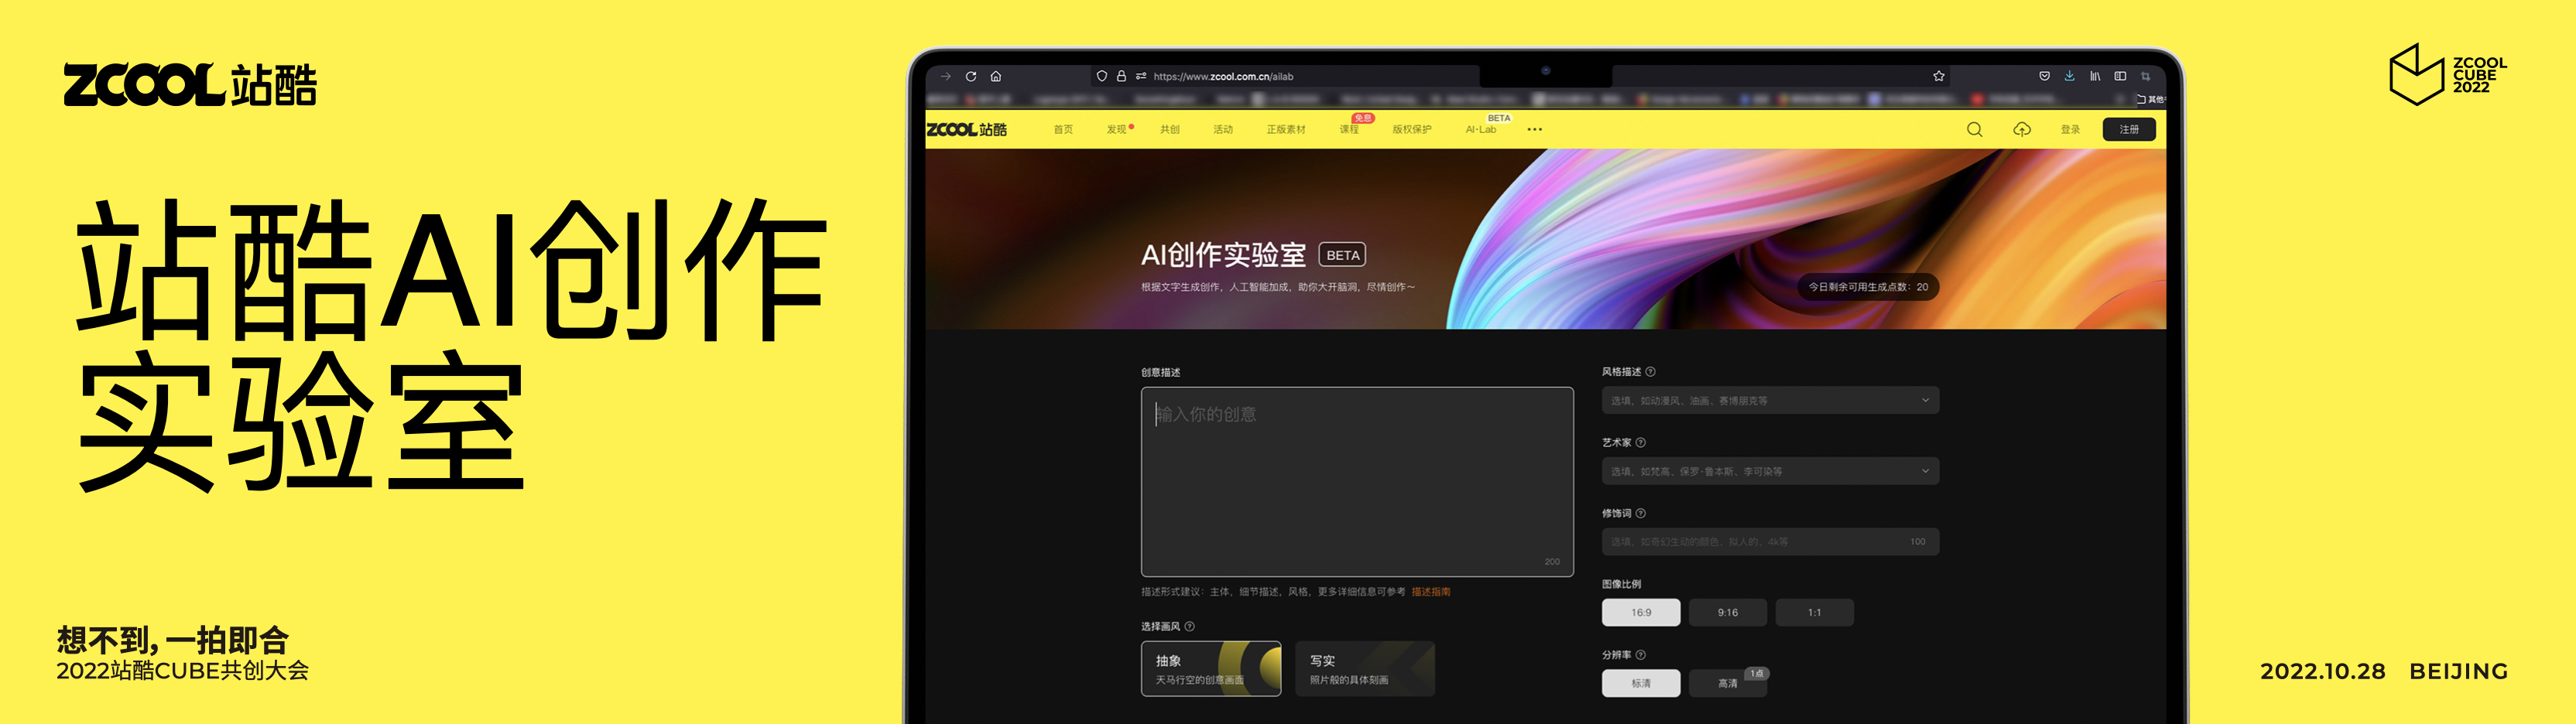The width and height of the screenshot is (2576, 724).
Task: Open the site permissions icon in address bar
Action: (1141, 76)
